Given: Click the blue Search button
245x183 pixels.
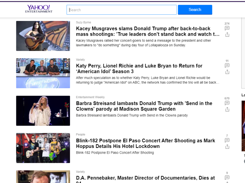Looking at the screenshot, I should pyautogui.click(x=195, y=10).
